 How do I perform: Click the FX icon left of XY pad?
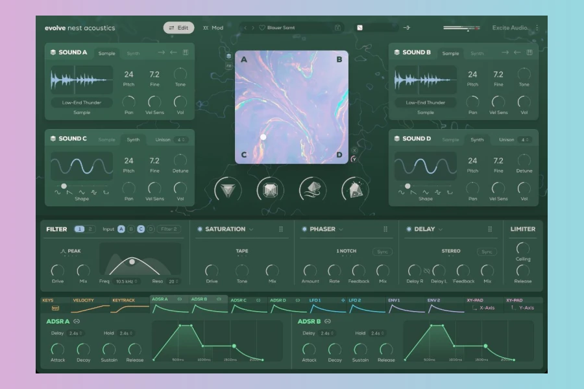point(228,66)
